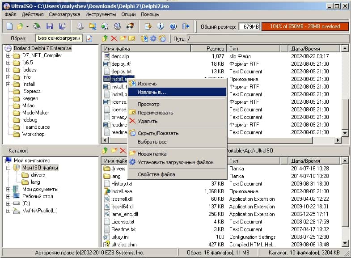Select the TeamSource folder in tree
Image resolution: width=351 pixels, height=258 pixels.
pyautogui.click(x=36, y=127)
